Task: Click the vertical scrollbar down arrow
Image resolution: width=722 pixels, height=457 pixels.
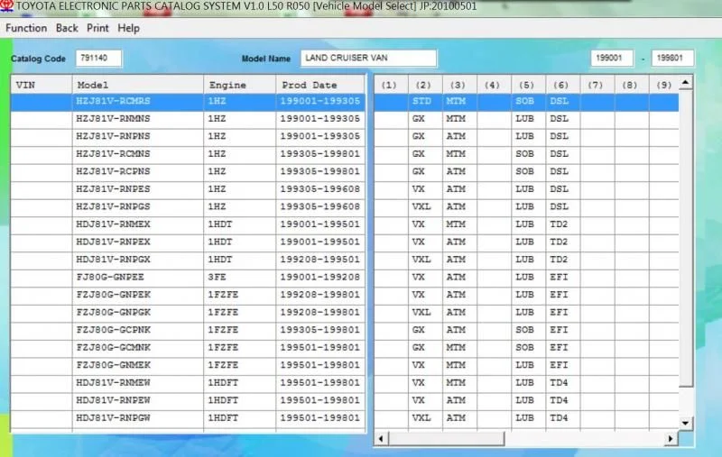Action: point(686,423)
